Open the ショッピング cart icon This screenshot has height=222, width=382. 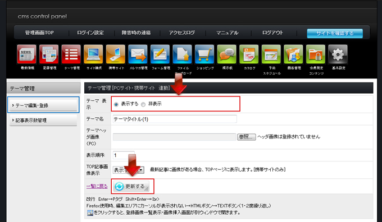click(x=204, y=54)
